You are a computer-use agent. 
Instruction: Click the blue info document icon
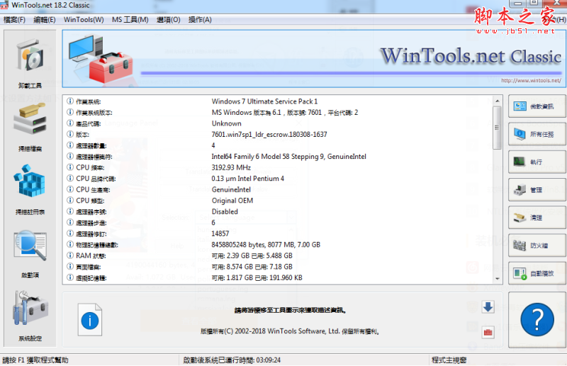(90, 320)
